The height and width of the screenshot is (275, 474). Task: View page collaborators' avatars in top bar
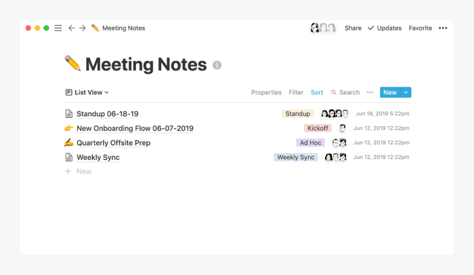(x=323, y=28)
